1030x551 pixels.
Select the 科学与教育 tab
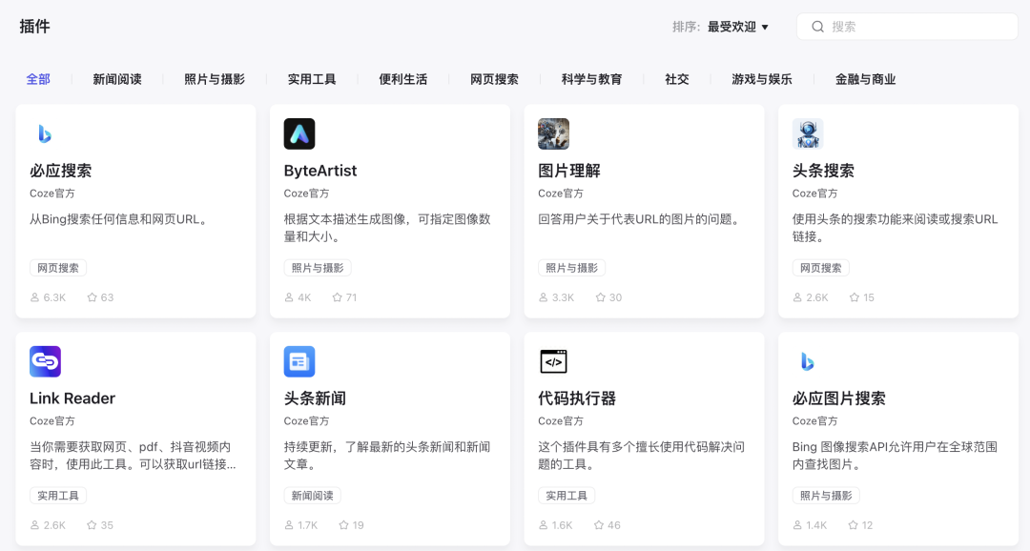pos(592,79)
